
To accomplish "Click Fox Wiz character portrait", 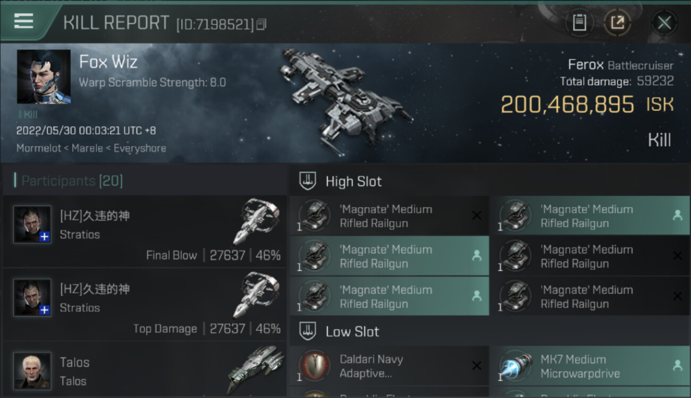I will tap(44, 76).
